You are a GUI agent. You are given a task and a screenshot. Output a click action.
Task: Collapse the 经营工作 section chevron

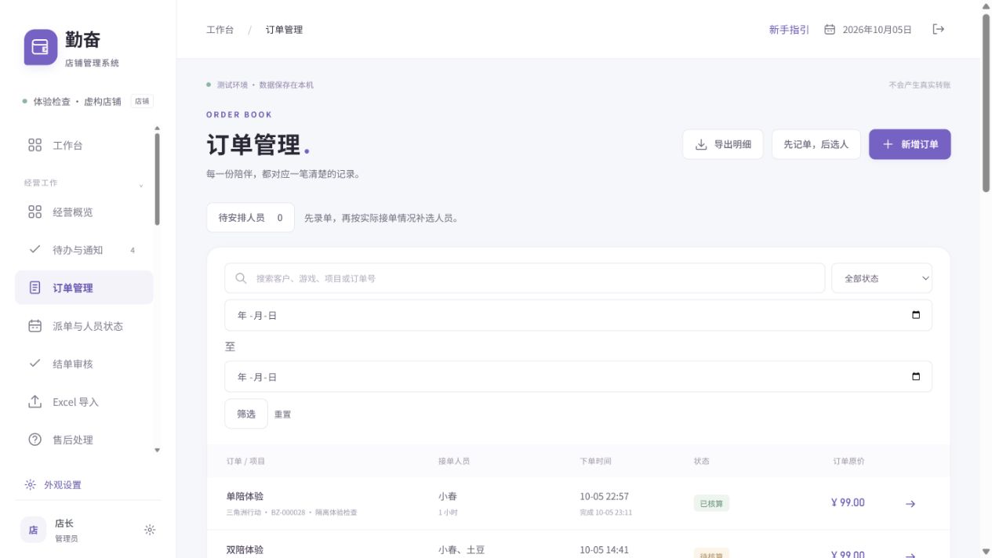pos(141,186)
